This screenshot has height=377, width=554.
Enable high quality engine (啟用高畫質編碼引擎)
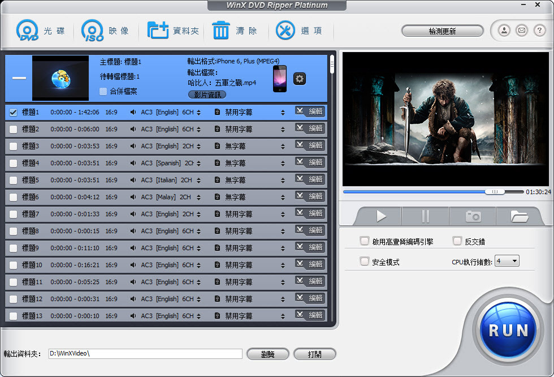[364, 241]
